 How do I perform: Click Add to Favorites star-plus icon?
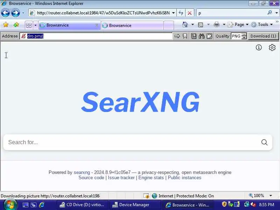(16, 24)
